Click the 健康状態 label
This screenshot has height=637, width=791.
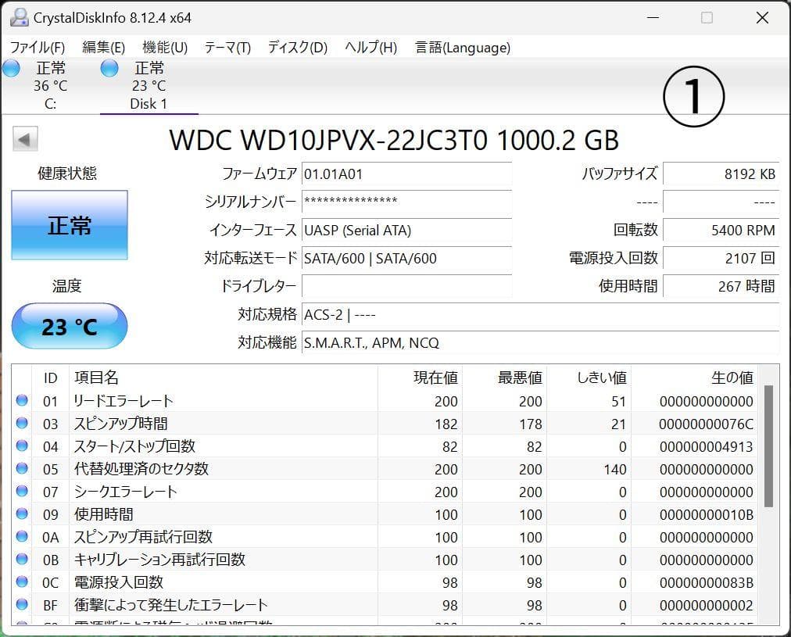[x=67, y=174]
